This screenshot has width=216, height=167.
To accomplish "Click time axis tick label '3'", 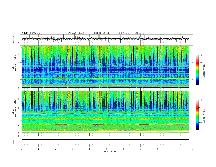I will point(73,149).
